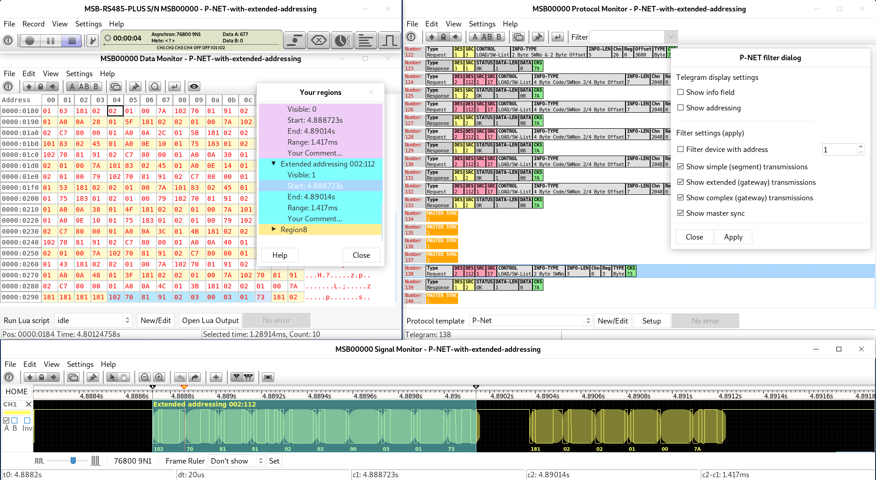Select channel B in Protocol Monitor toolbar

coord(499,37)
